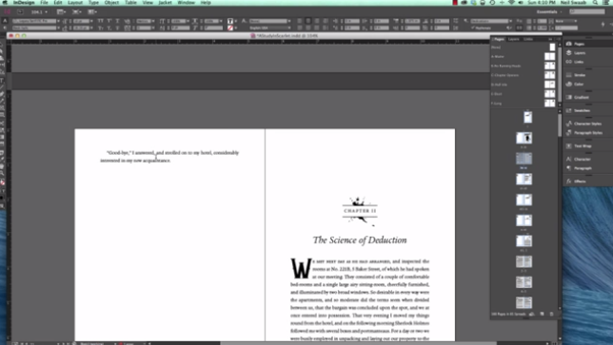Open the Layout menu
Screen dimensions: 613x345
75,3
